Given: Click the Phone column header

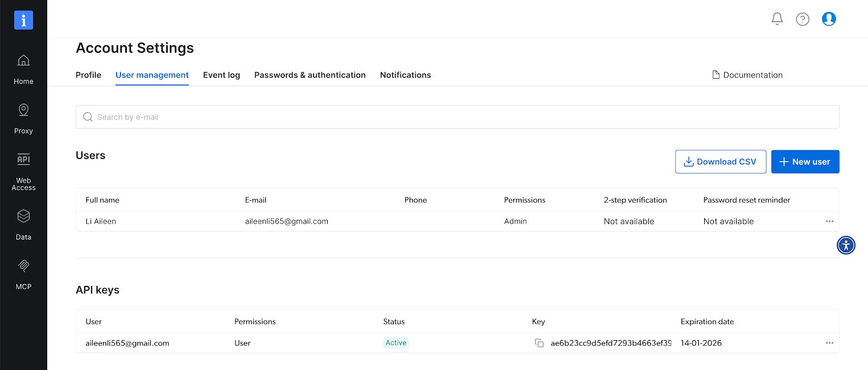Looking at the screenshot, I should 416,200.
